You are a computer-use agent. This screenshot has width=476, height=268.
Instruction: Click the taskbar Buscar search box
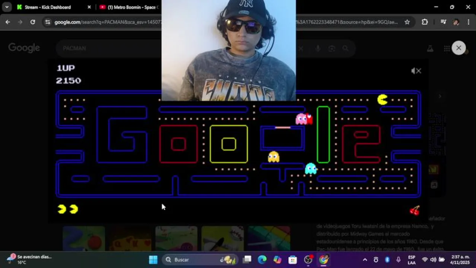click(200, 259)
